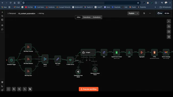The width and height of the screenshot is (173, 97).
Task: Zoom out on the workflow canvas
Action: (19, 89)
